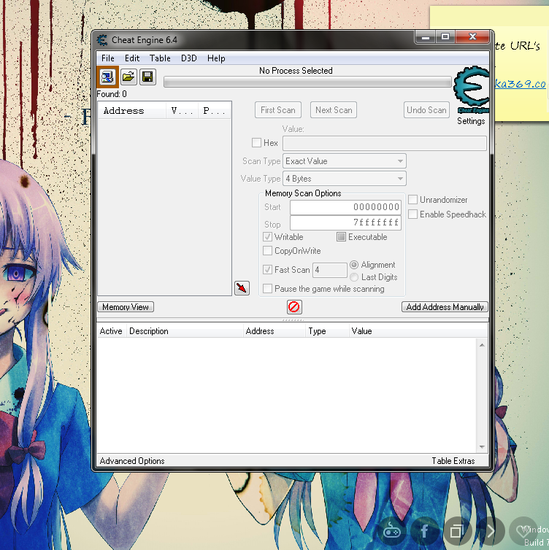549x550 pixels.
Task: Toggle the Fast Scan checkbox
Action: click(267, 269)
